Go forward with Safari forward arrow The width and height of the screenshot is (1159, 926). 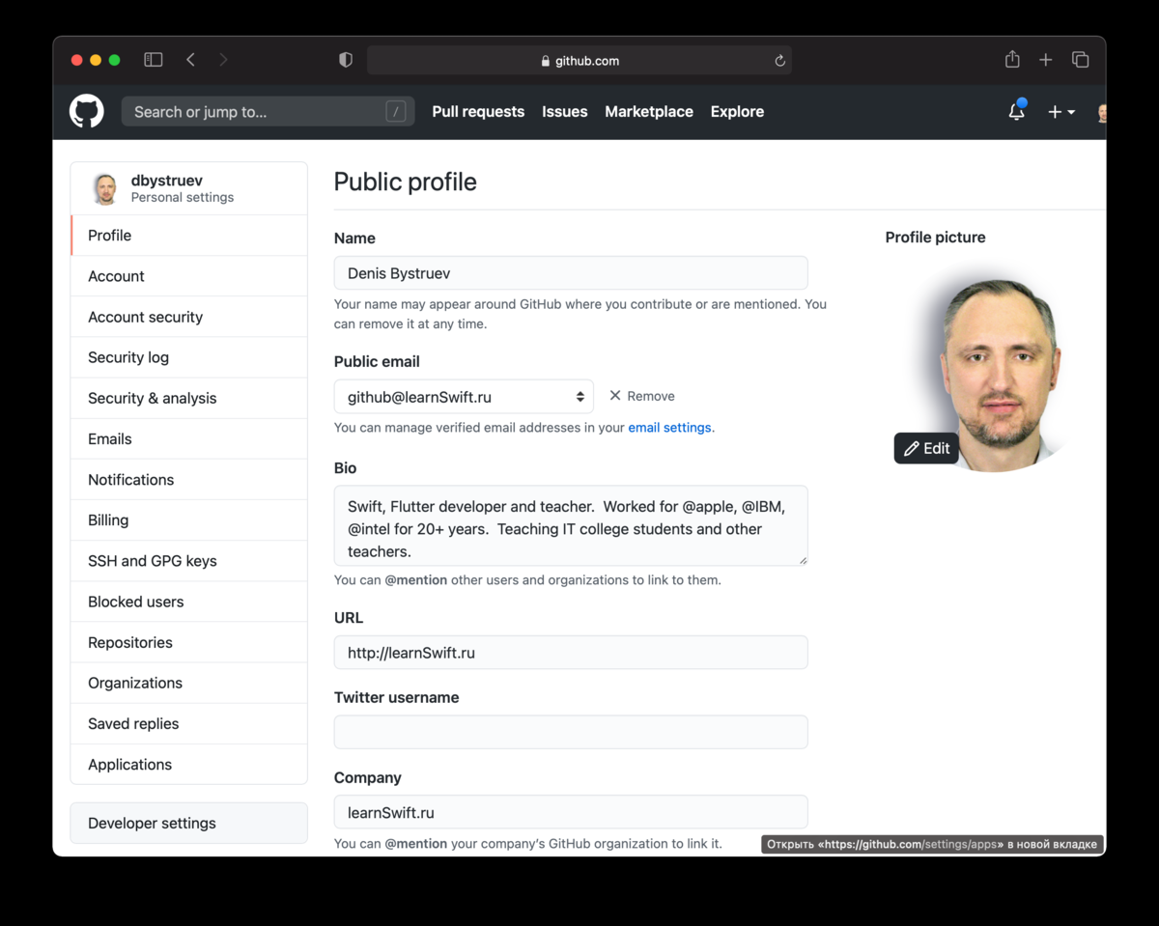point(223,60)
